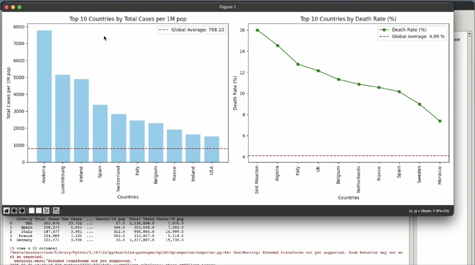Select the Pan axes tool
Image resolution: width=475 pixels, height=265 pixels.
[32, 211]
